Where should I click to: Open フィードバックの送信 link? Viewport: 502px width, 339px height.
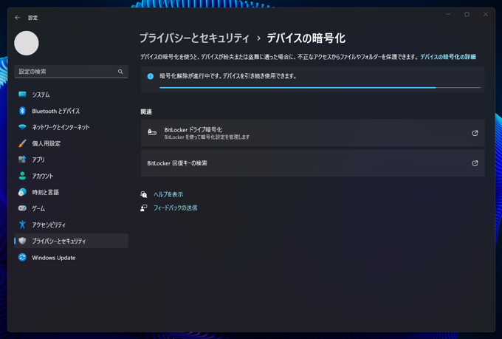[176, 208]
